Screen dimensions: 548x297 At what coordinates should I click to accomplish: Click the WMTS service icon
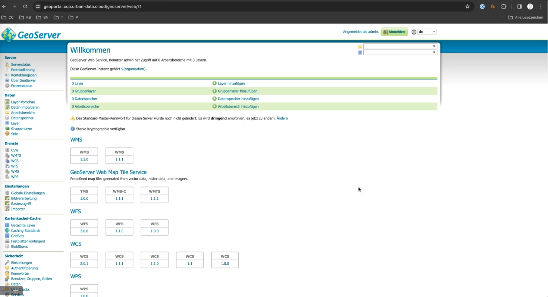point(7,155)
